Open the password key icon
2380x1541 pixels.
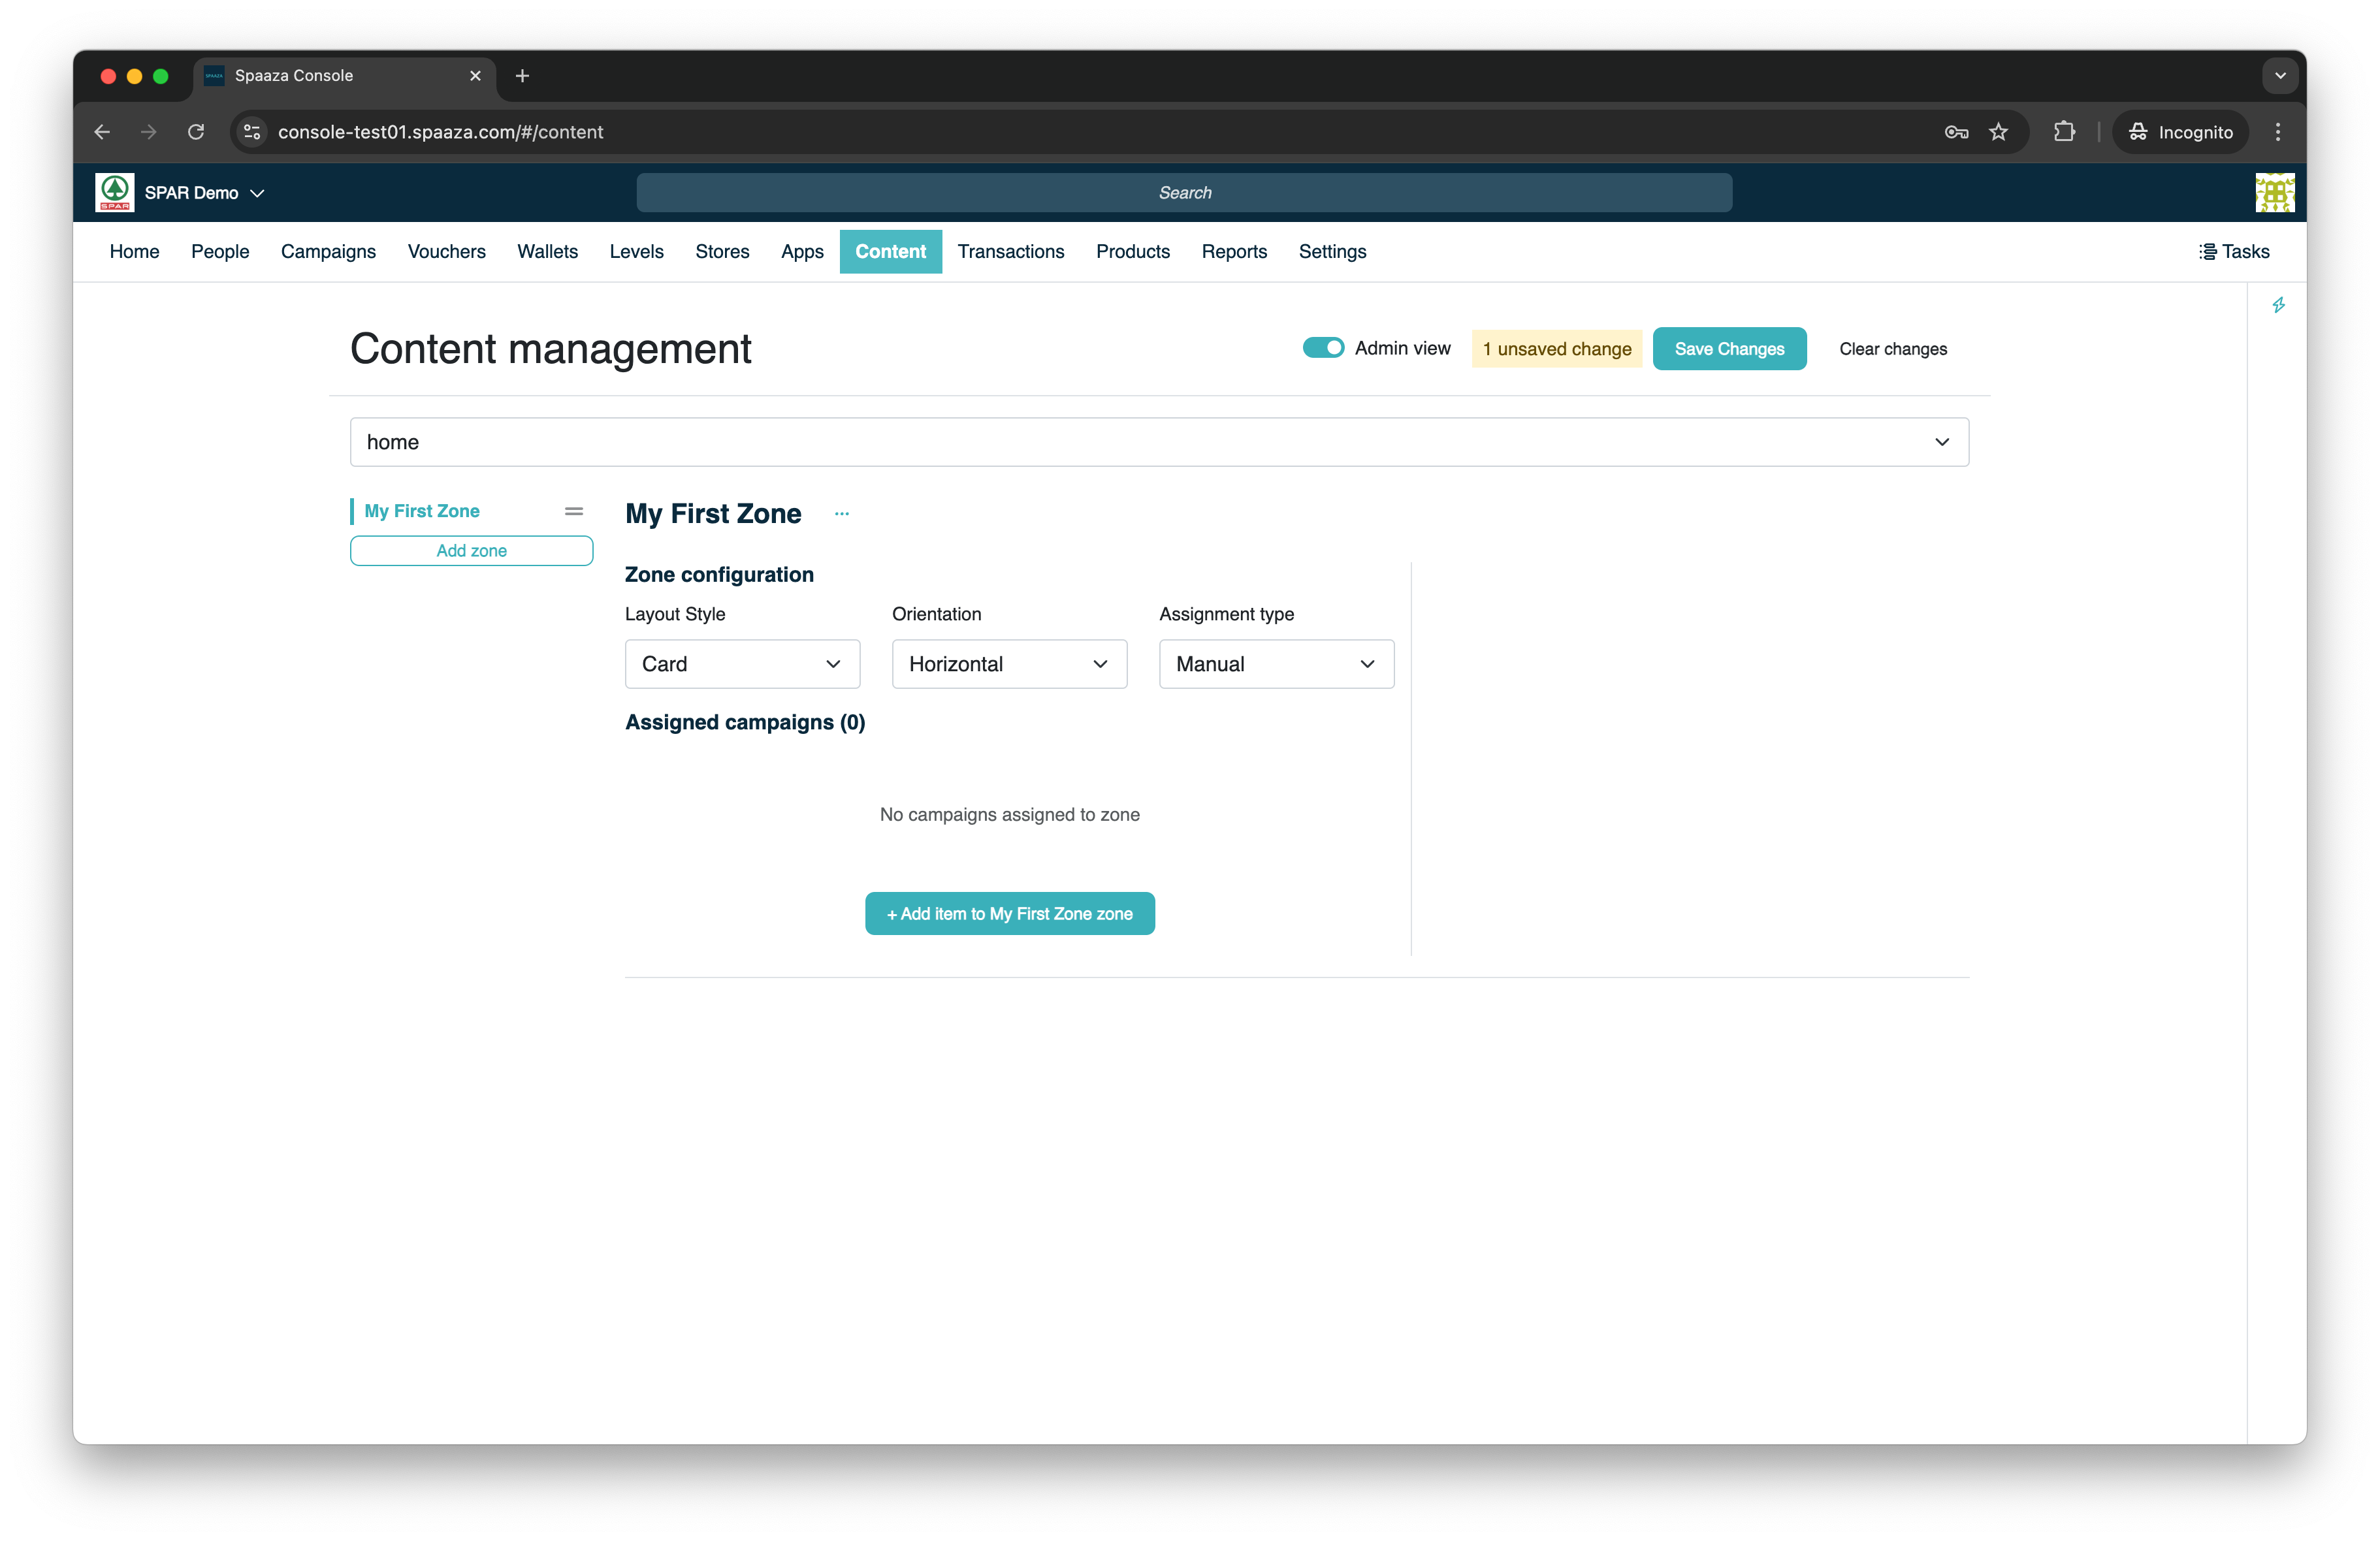coord(1956,132)
